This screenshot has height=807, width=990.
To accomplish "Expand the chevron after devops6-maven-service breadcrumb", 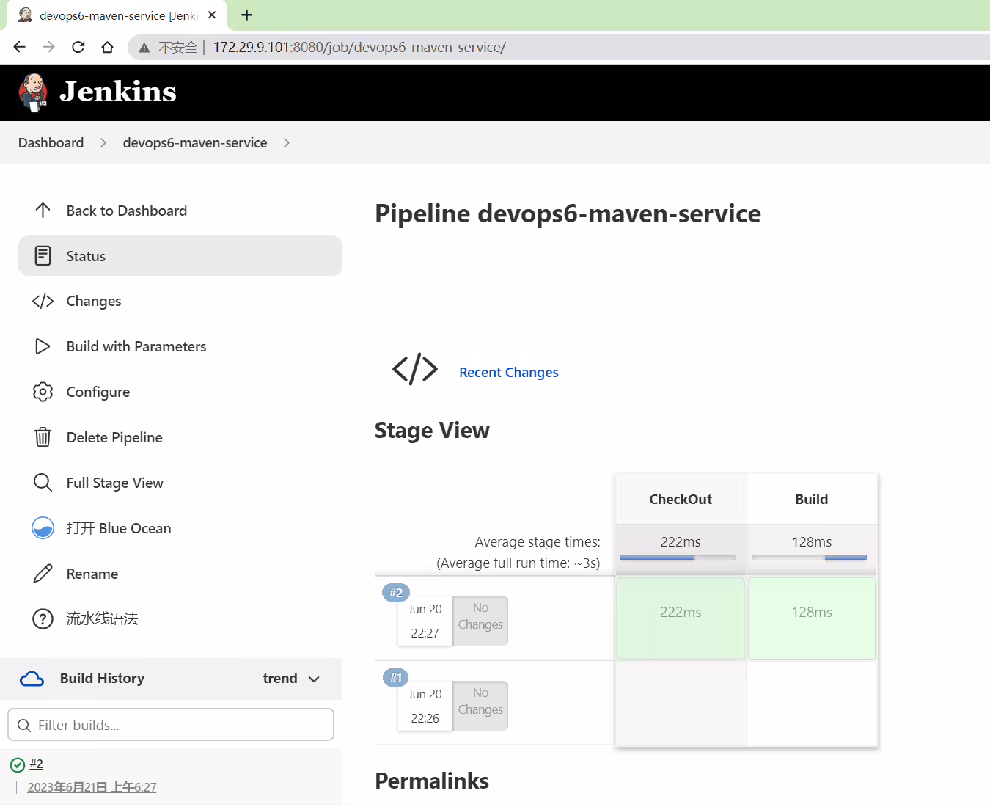I will click(287, 143).
